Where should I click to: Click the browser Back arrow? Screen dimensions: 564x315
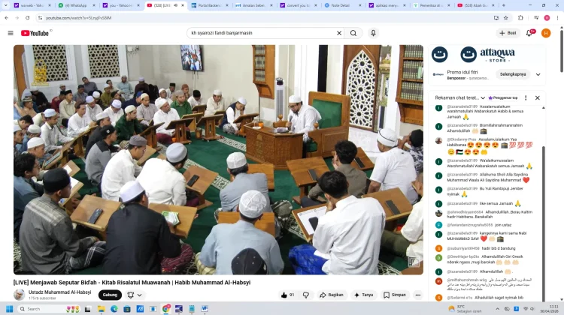pos(7,17)
